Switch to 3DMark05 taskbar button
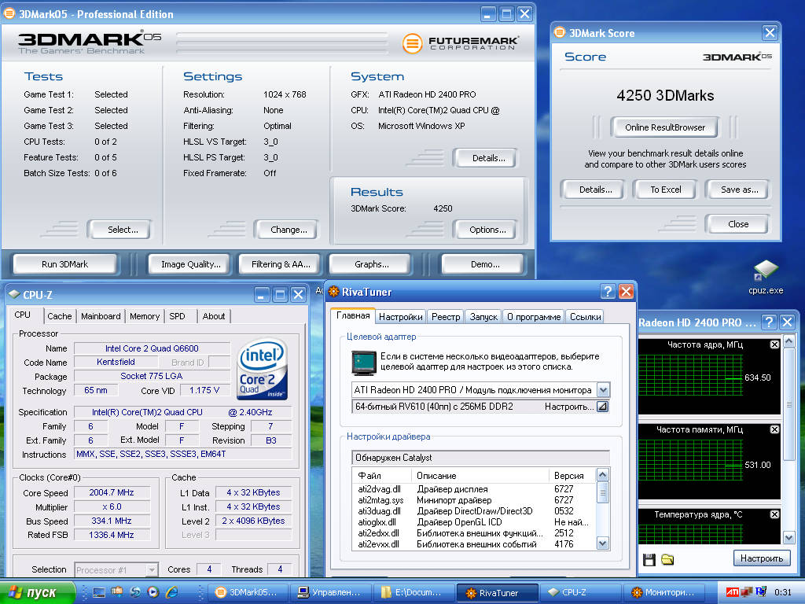 point(248,593)
